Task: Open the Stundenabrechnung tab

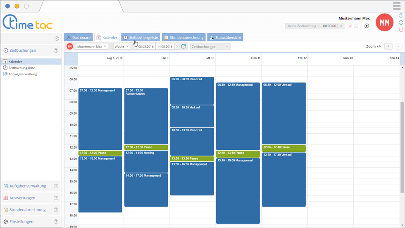Action: pyautogui.click(x=183, y=37)
